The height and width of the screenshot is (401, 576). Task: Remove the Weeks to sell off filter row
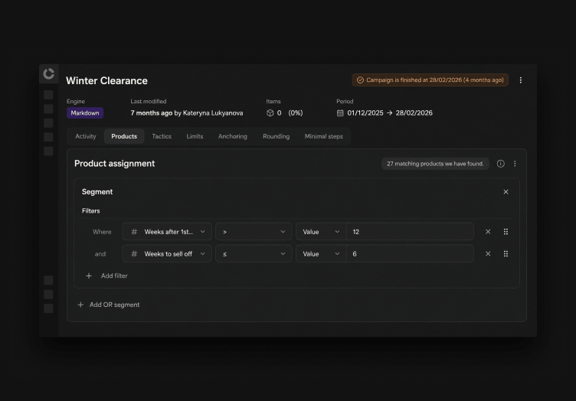(488, 254)
